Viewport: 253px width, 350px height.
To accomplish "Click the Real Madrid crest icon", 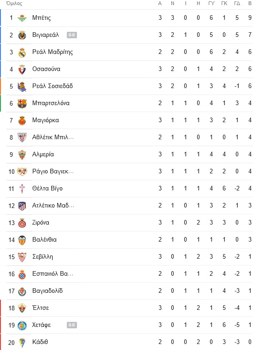I will point(22,52).
